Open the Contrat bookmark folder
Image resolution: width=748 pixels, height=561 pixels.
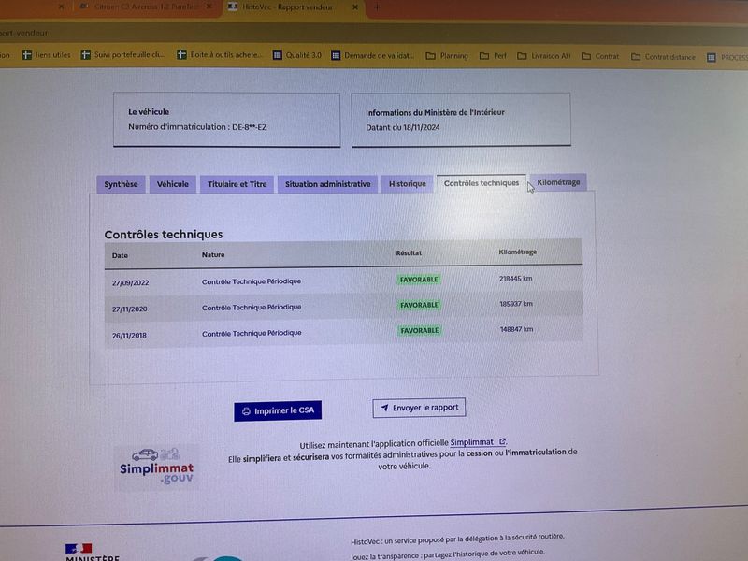600,56
